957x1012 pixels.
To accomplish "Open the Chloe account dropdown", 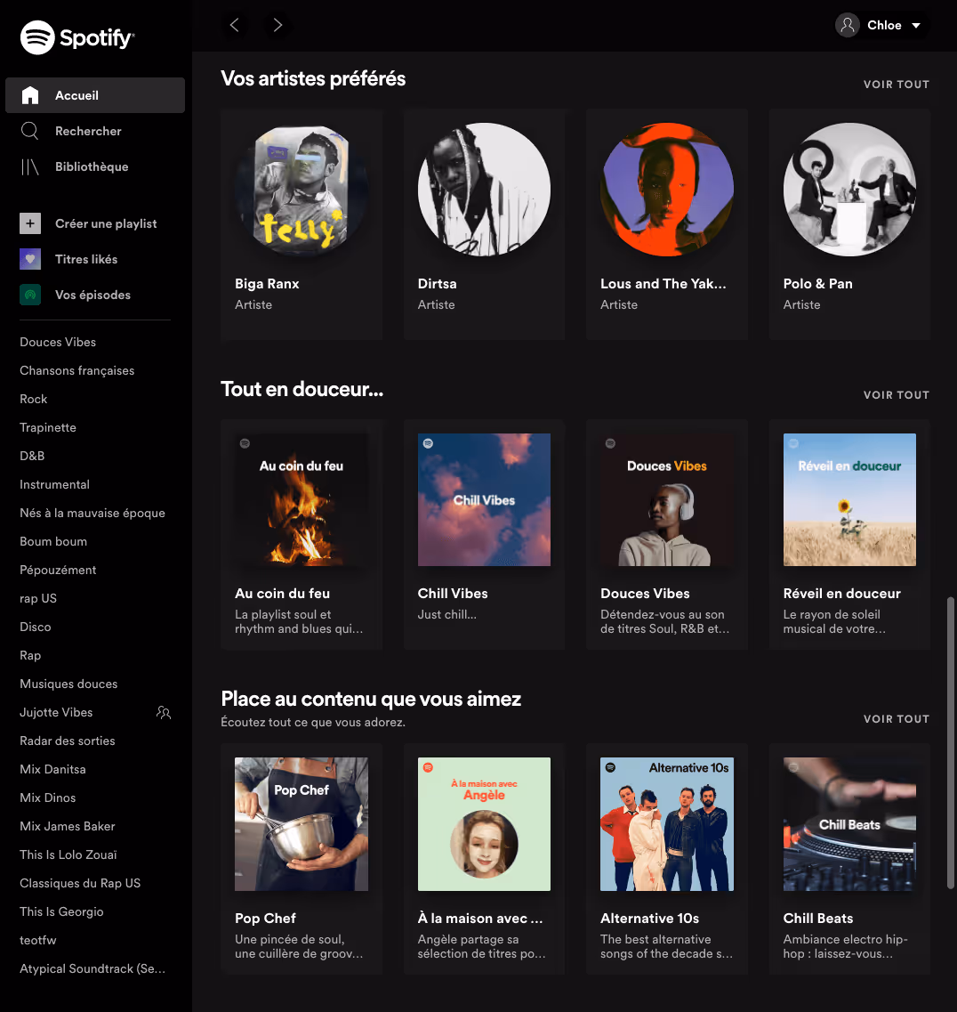I will click(881, 25).
